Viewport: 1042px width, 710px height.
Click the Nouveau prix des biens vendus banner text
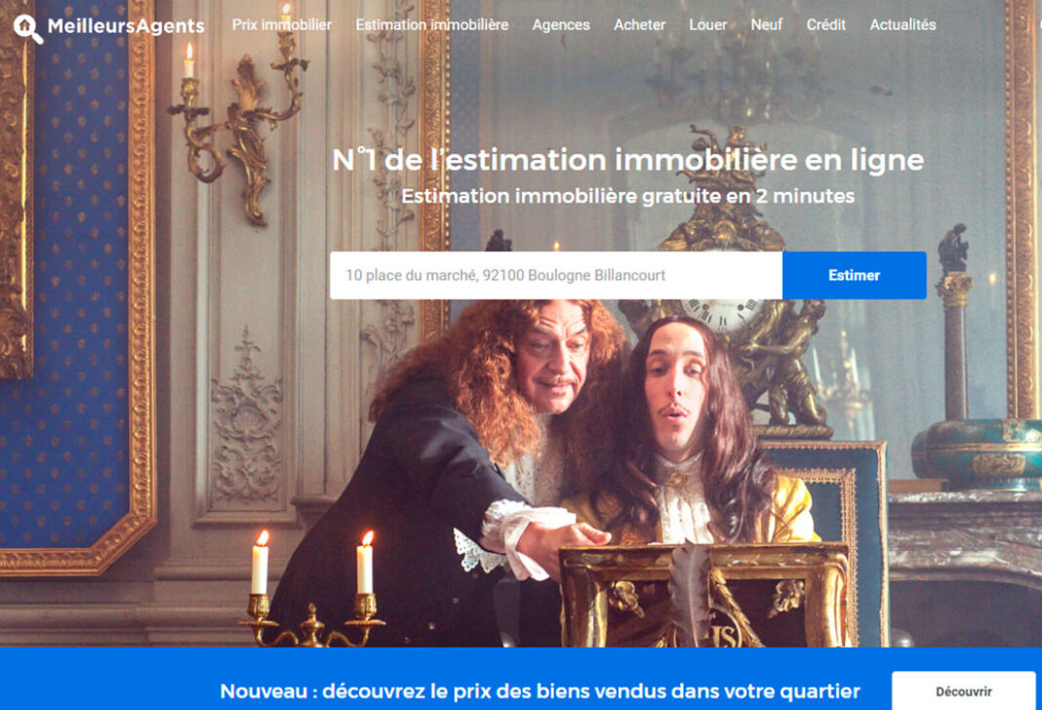click(x=540, y=691)
